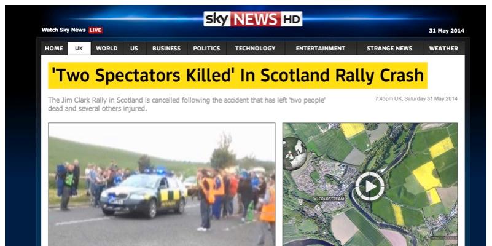
Task: Click the red LIVE badge
Action: pyautogui.click(x=95, y=30)
